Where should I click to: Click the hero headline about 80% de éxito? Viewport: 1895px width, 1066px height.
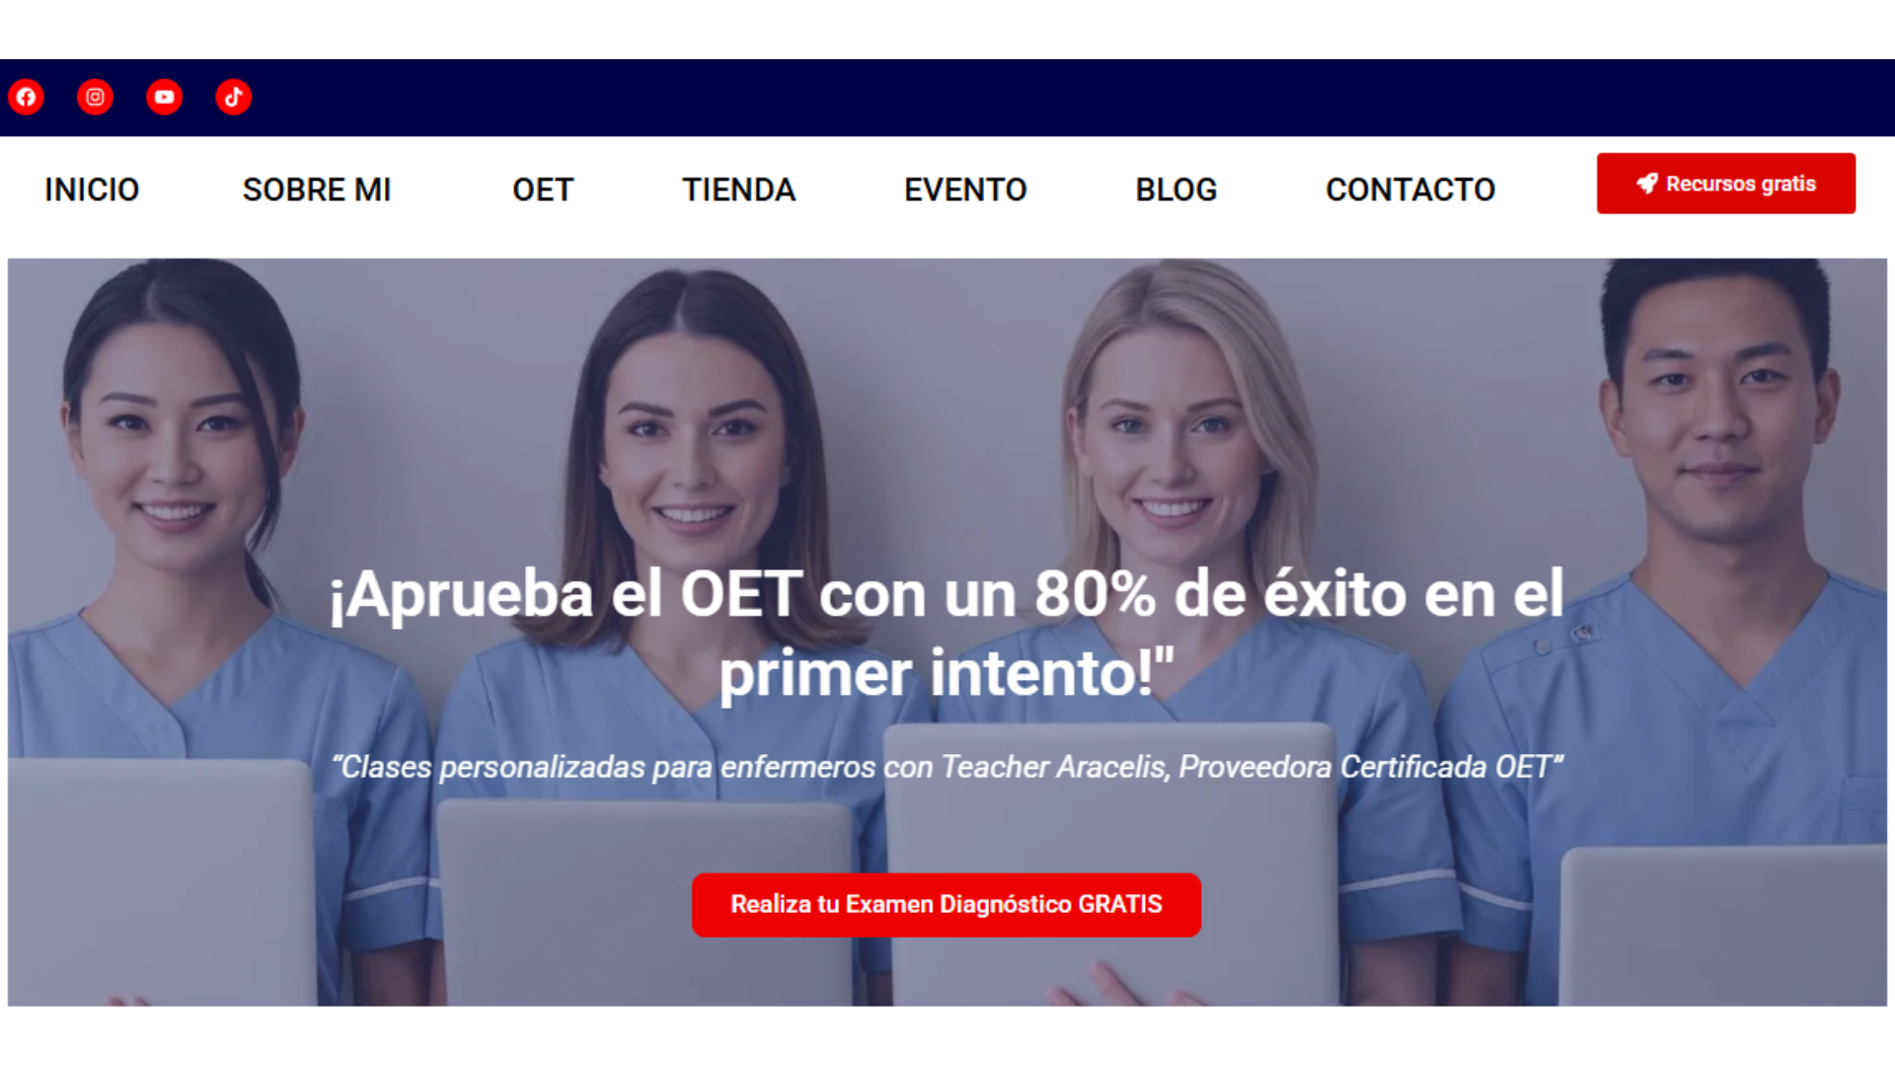[947, 634]
